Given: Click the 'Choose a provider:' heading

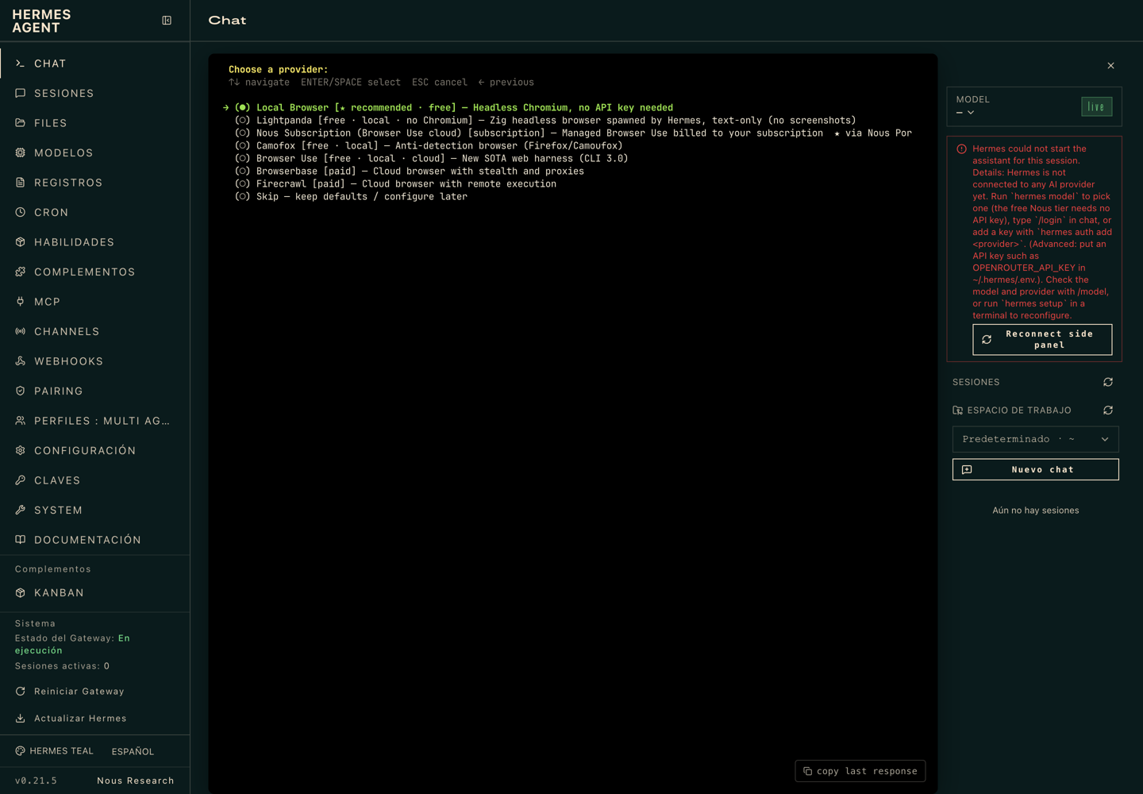Looking at the screenshot, I should tap(278, 70).
